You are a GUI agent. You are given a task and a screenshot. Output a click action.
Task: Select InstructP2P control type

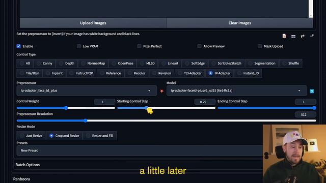[81, 73]
